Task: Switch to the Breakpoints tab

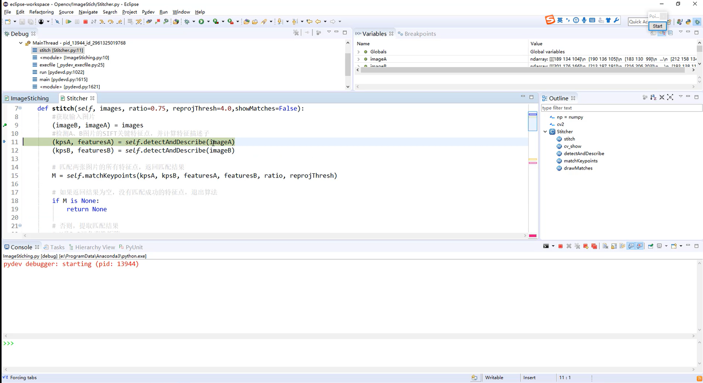Action: [x=417, y=34]
